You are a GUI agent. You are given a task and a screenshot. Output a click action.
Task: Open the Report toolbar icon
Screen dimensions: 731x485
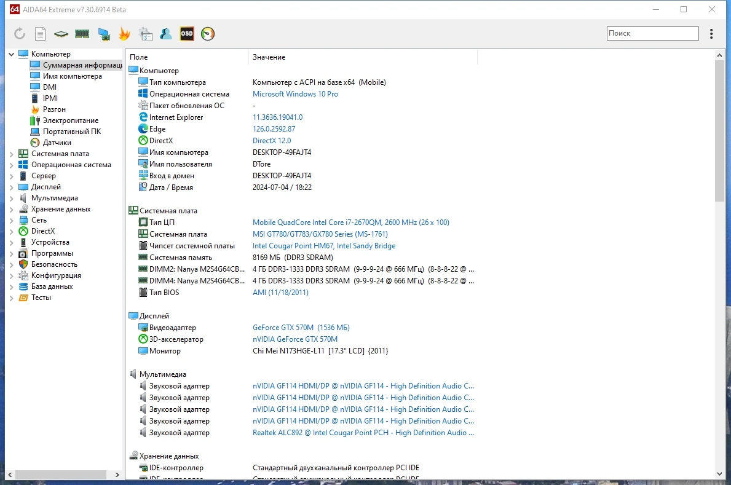41,34
